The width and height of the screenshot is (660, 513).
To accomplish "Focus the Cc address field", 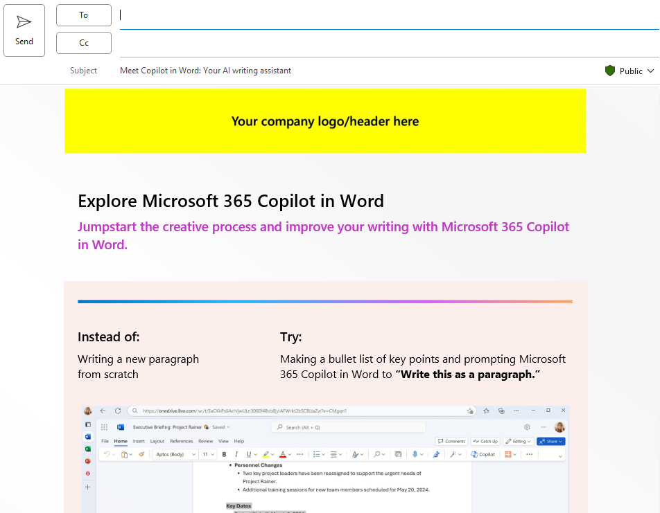I will pos(390,44).
